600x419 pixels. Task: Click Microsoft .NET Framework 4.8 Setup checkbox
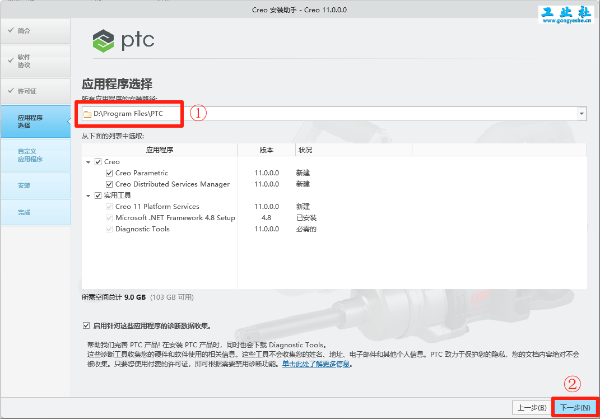[x=109, y=218]
